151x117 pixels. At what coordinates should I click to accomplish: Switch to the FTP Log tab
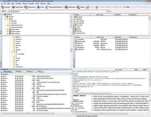[x=40, y=72]
